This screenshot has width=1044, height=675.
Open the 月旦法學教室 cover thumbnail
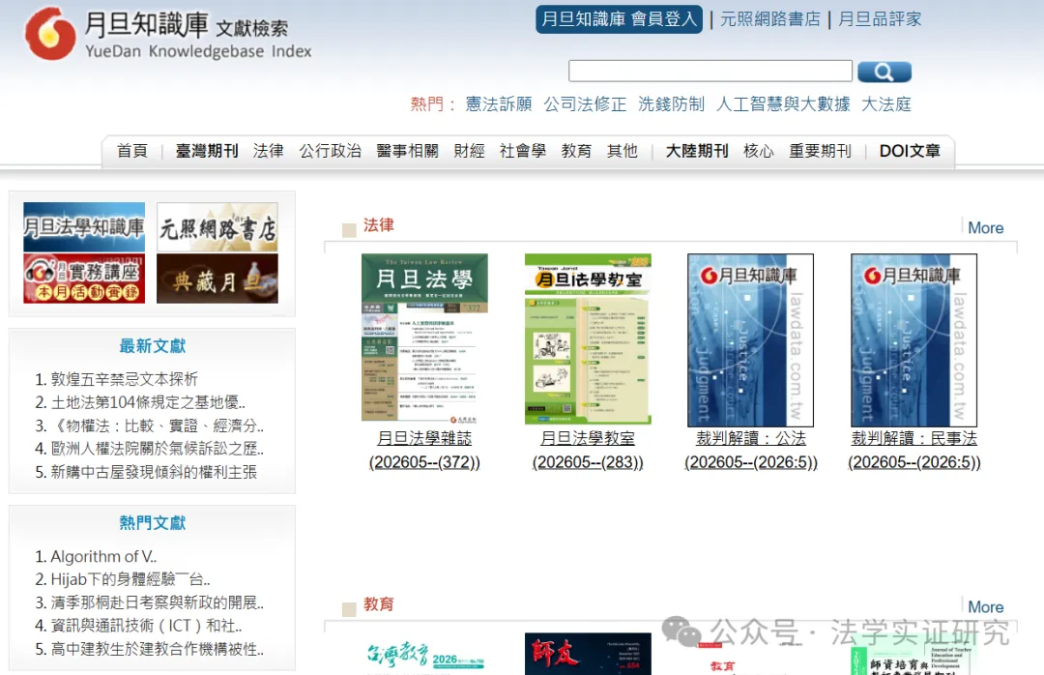click(588, 339)
